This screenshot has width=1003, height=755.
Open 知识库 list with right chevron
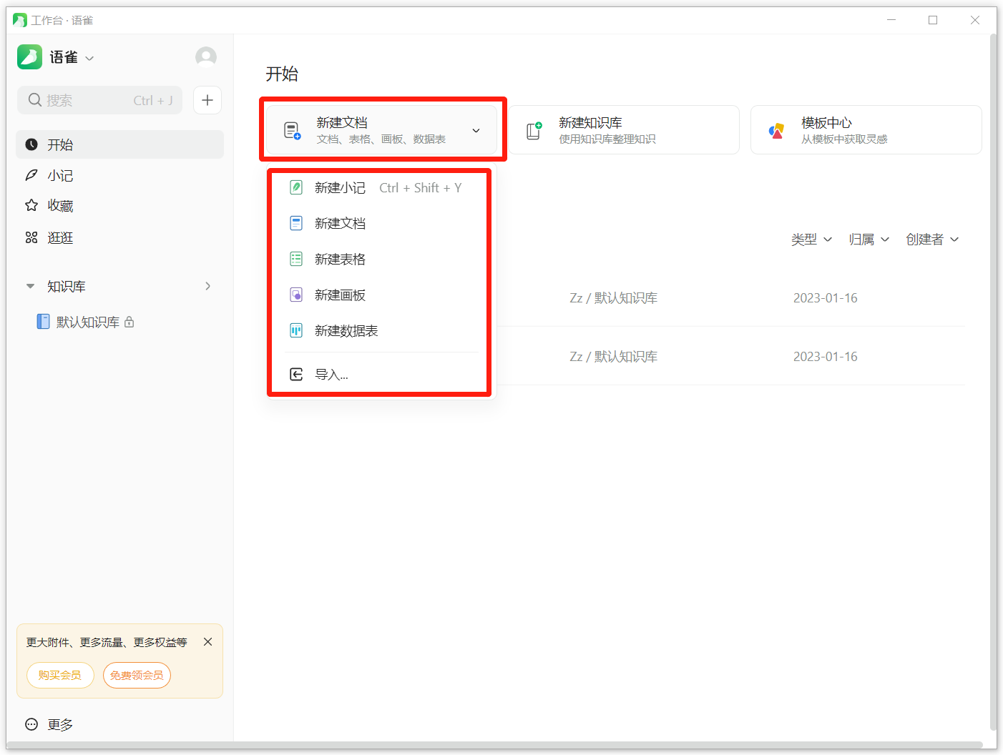207,286
